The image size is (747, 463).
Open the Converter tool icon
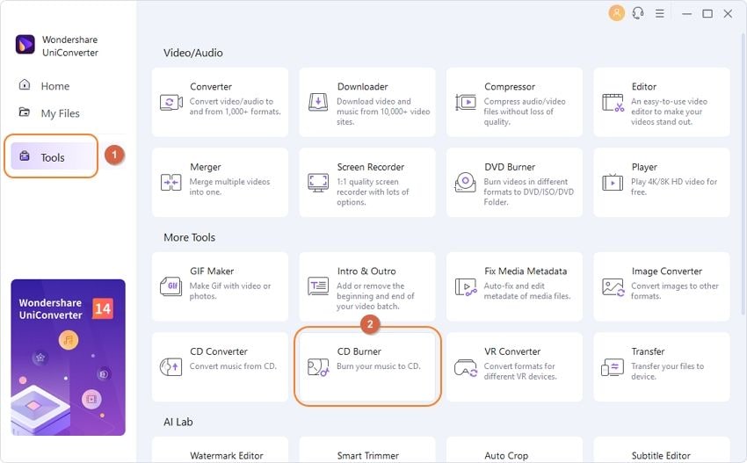click(171, 102)
